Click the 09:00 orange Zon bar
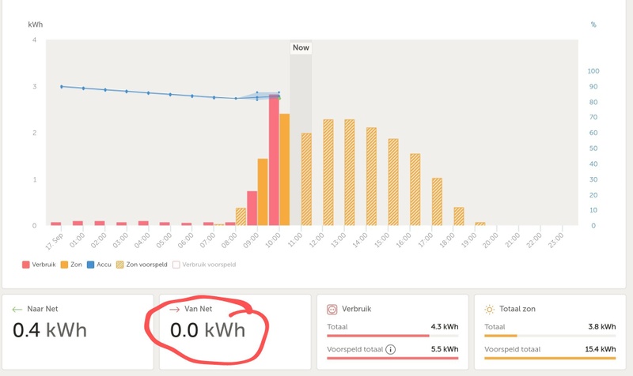 (263, 192)
